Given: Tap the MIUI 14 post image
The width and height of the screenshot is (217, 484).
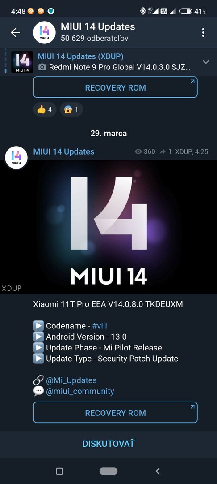Looking at the screenshot, I should click(108, 227).
